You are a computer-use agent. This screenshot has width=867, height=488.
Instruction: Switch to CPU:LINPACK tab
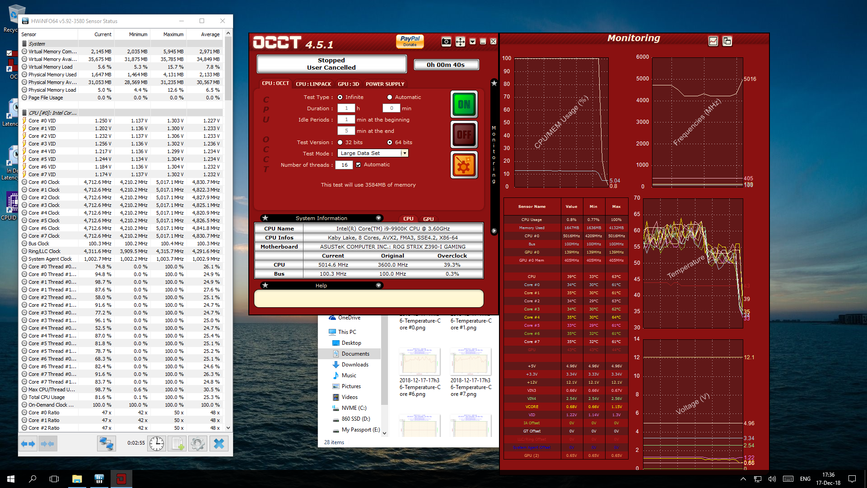313,84
